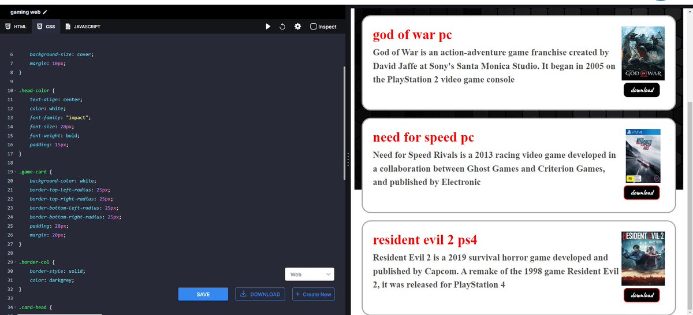This screenshot has height=315, width=693.
Task: Click the line 'font-family: "impact";'
Action: [x=61, y=117]
